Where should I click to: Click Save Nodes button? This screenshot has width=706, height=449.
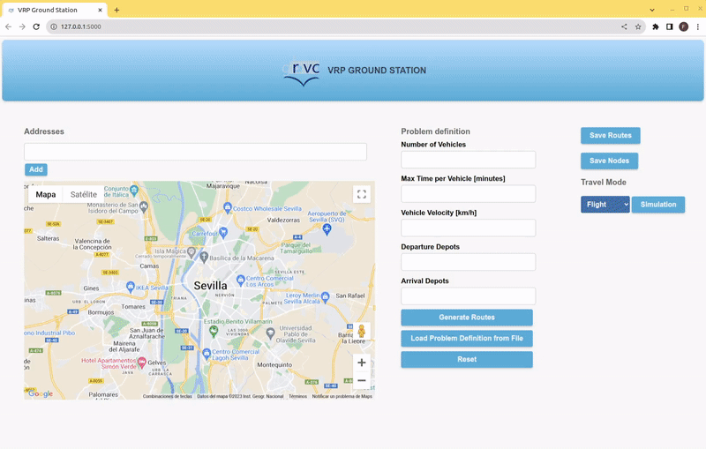(x=609, y=161)
